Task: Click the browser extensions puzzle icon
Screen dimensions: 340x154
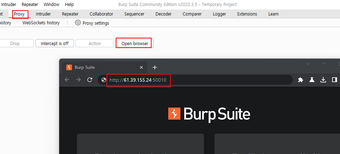Action: coord(300,80)
